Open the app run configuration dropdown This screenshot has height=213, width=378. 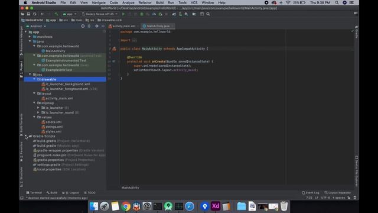point(70,14)
